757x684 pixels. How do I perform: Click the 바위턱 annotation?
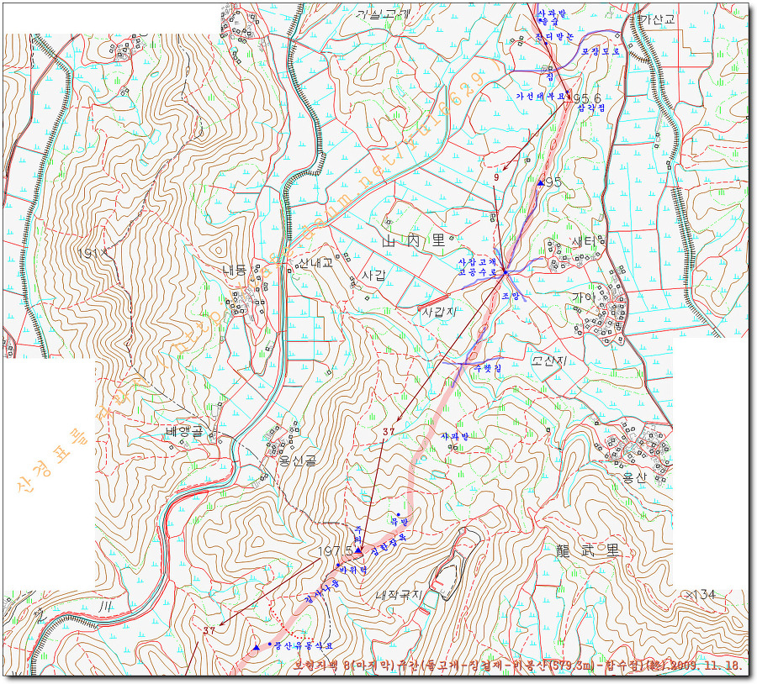[x=353, y=571]
